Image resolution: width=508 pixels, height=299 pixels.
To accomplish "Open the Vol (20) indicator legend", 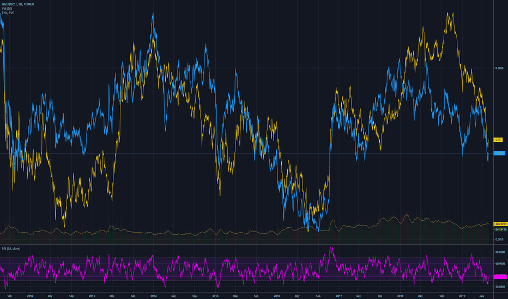I will point(7,8).
